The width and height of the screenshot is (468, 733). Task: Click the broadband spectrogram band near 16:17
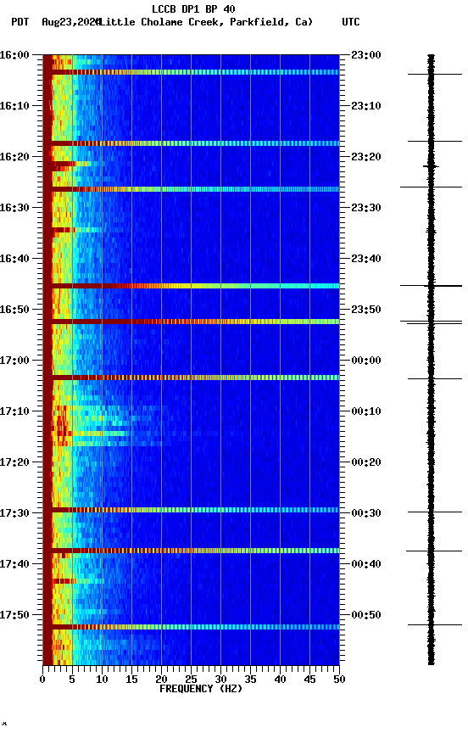point(191,143)
